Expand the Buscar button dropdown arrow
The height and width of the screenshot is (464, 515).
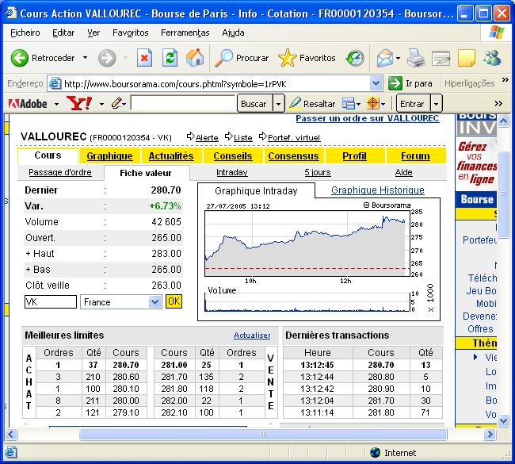[x=278, y=104]
